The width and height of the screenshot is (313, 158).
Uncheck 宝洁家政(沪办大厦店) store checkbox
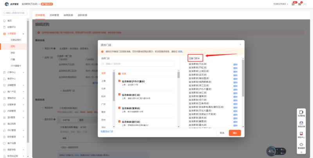coord(119,81)
